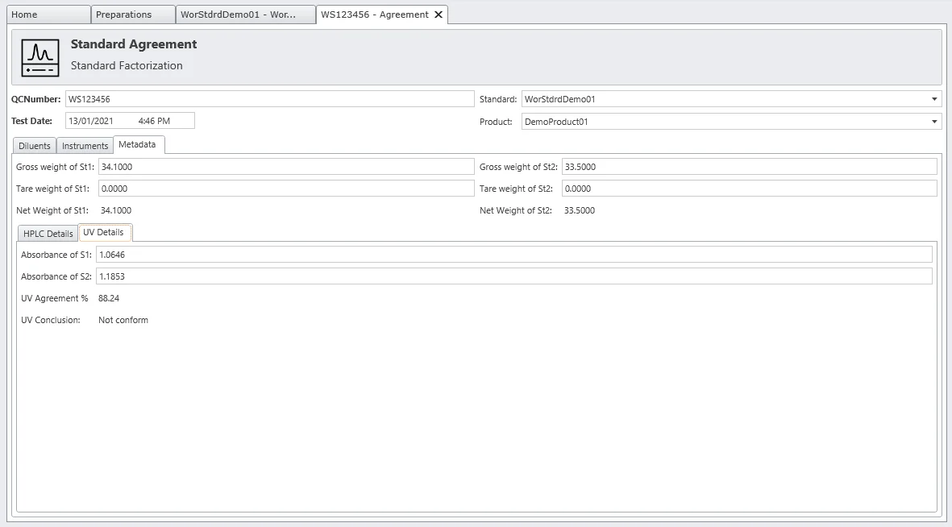The width and height of the screenshot is (952, 527).
Task: Open the HPLC Details tab
Action: [48, 234]
